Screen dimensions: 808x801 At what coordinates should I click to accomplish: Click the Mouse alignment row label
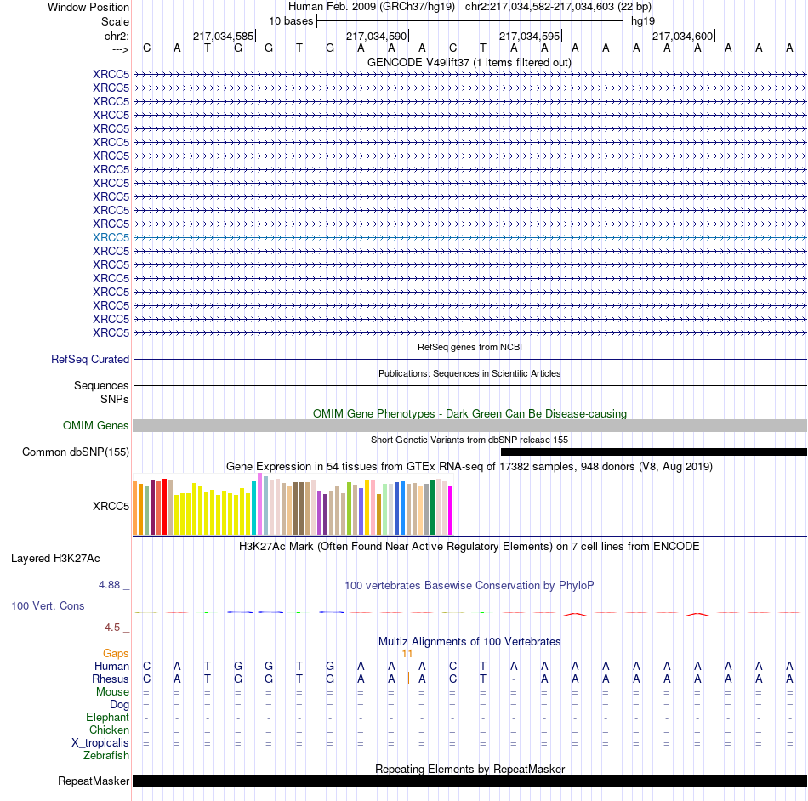[x=112, y=692]
